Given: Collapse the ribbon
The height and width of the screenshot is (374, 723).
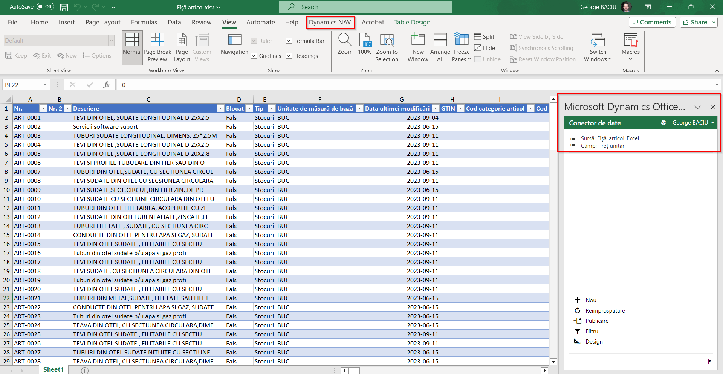Looking at the screenshot, I should [717, 71].
